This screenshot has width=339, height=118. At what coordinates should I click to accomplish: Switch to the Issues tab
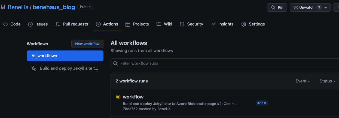[38, 24]
